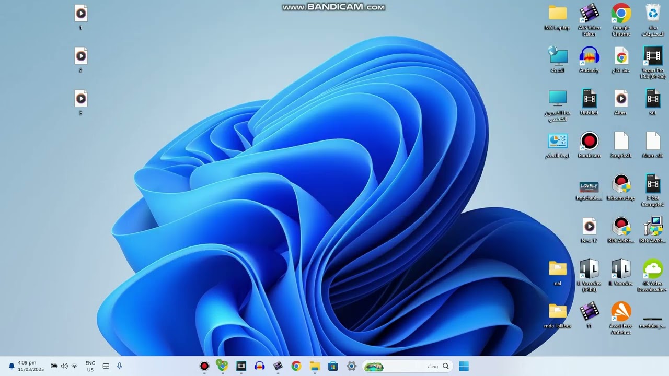The image size is (669, 376).
Task: Open File Explorer from the taskbar
Action: pyautogui.click(x=315, y=366)
